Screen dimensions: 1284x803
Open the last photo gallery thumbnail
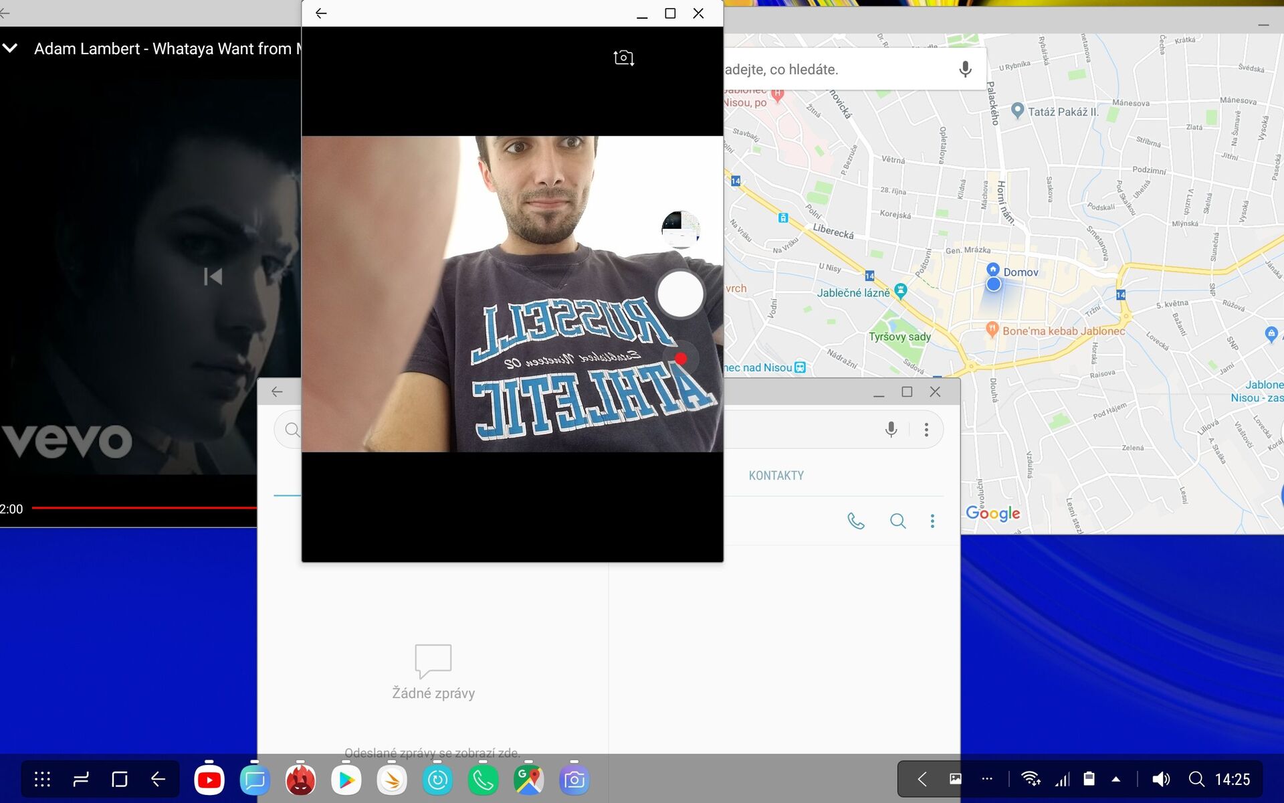click(680, 229)
